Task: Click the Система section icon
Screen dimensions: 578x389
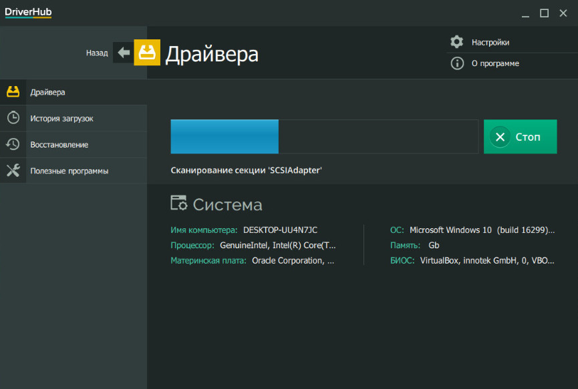Action: pyautogui.click(x=178, y=204)
